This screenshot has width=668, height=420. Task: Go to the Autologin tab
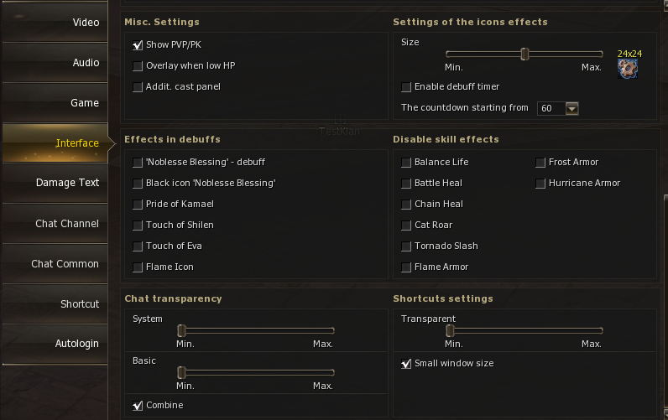pos(55,344)
